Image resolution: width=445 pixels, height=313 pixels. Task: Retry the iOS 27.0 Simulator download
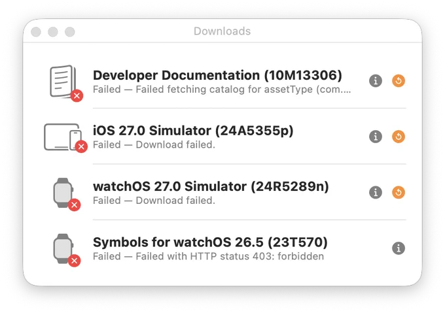click(x=399, y=137)
